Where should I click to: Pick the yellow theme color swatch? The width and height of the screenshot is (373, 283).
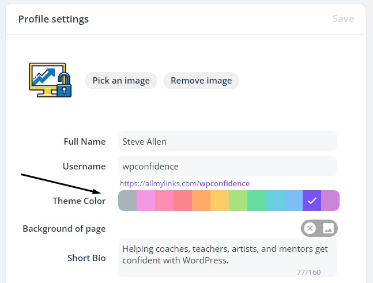pos(220,201)
